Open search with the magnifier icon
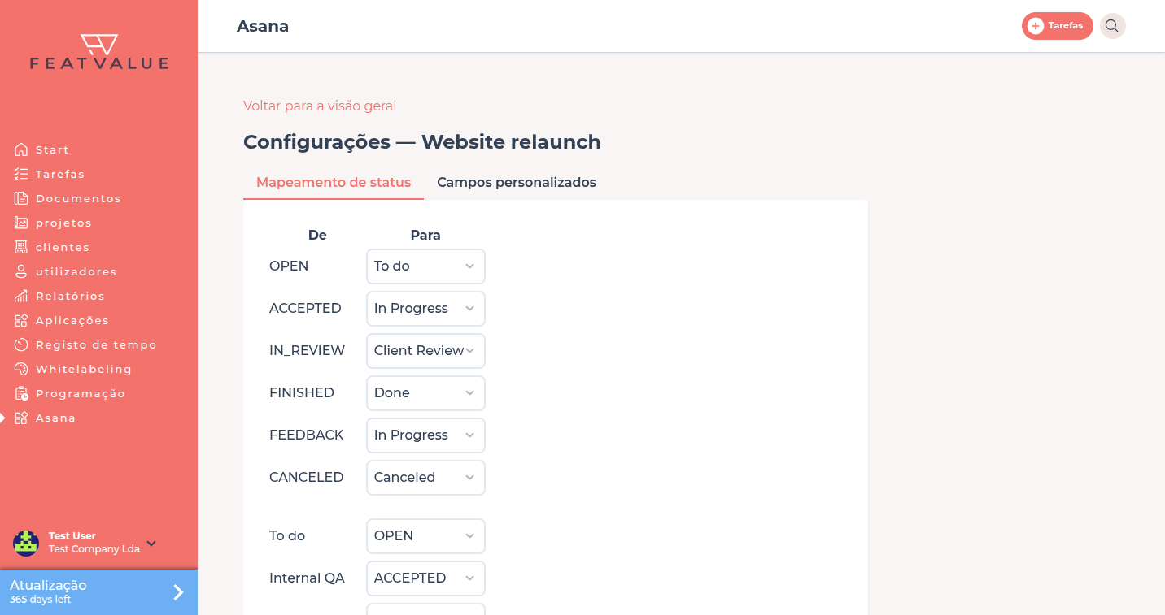 (1112, 26)
